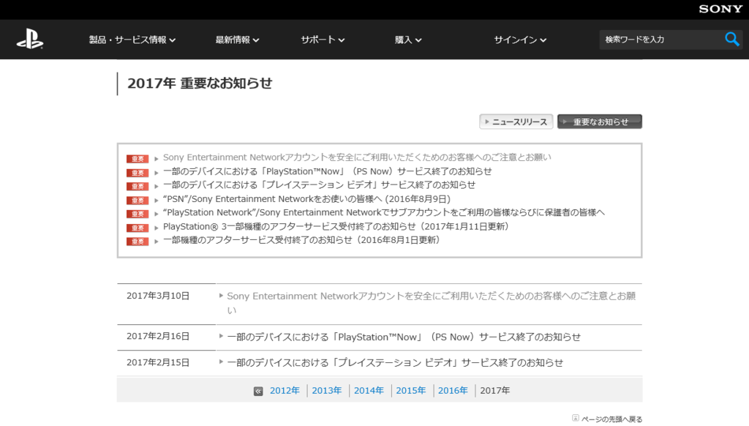Open "PSN" notice dated 2016年8月9日
749x426 pixels.
(x=306, y=199)
